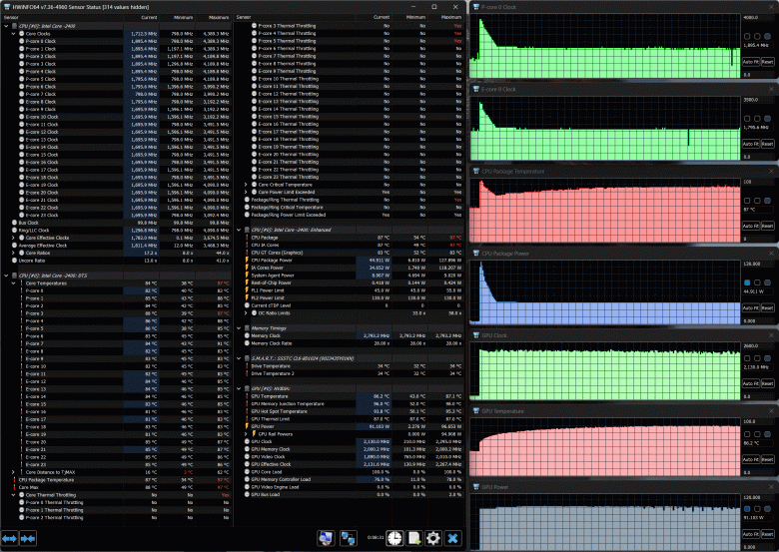Click the Current column header in left pane
The width and height of the screenshot is (779, 552).
[x=149, y=18]
